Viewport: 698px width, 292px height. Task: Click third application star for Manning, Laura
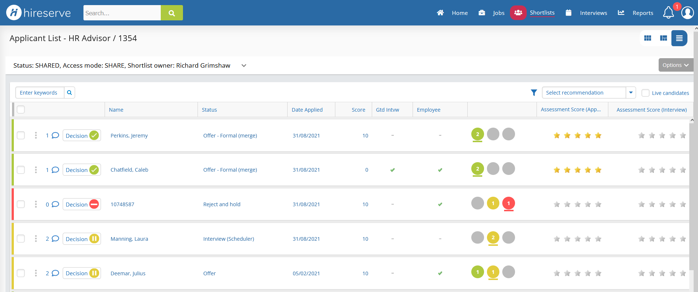click(577, 239)
